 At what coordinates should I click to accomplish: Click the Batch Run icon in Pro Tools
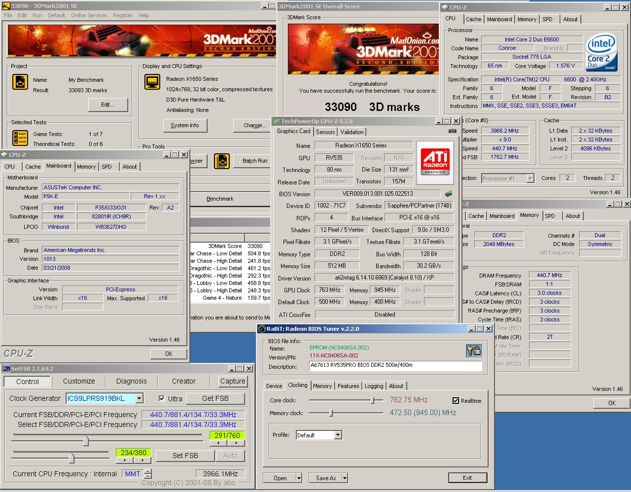point(222,161)
